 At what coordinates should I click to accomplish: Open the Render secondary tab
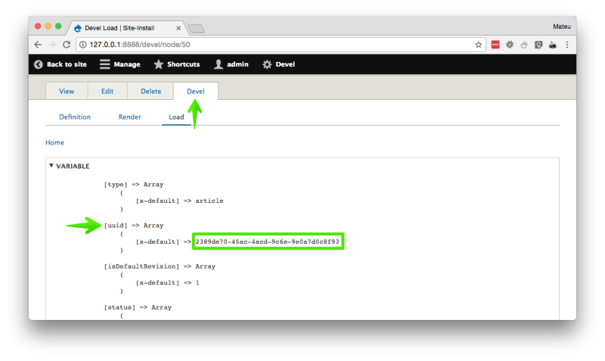(129, 117)
